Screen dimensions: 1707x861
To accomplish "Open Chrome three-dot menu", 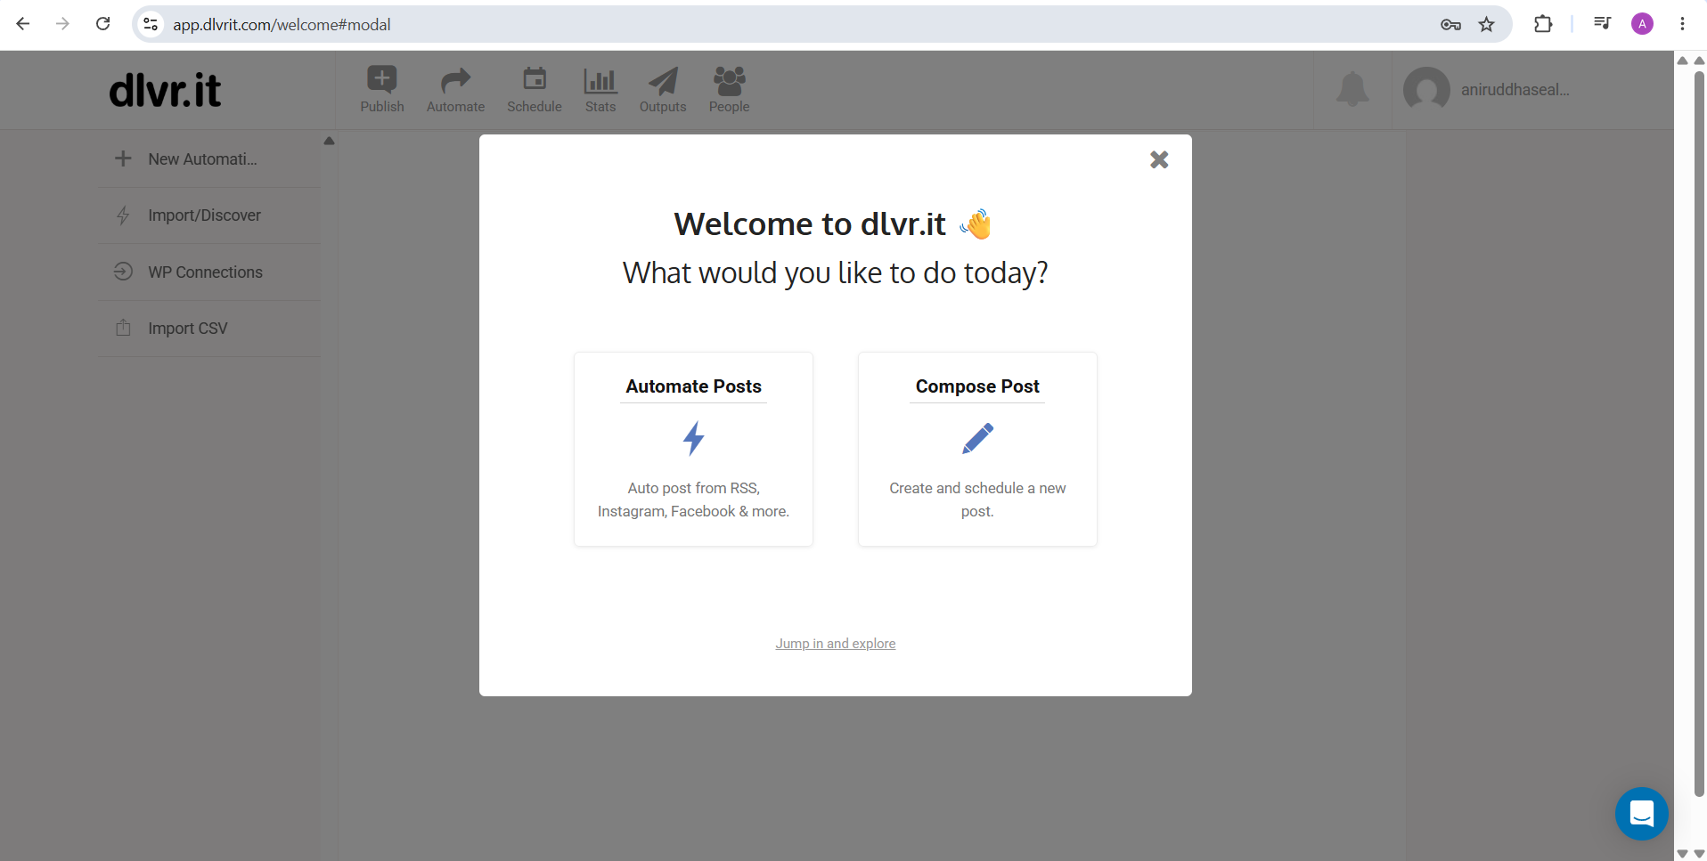I will coord(1682,24).
